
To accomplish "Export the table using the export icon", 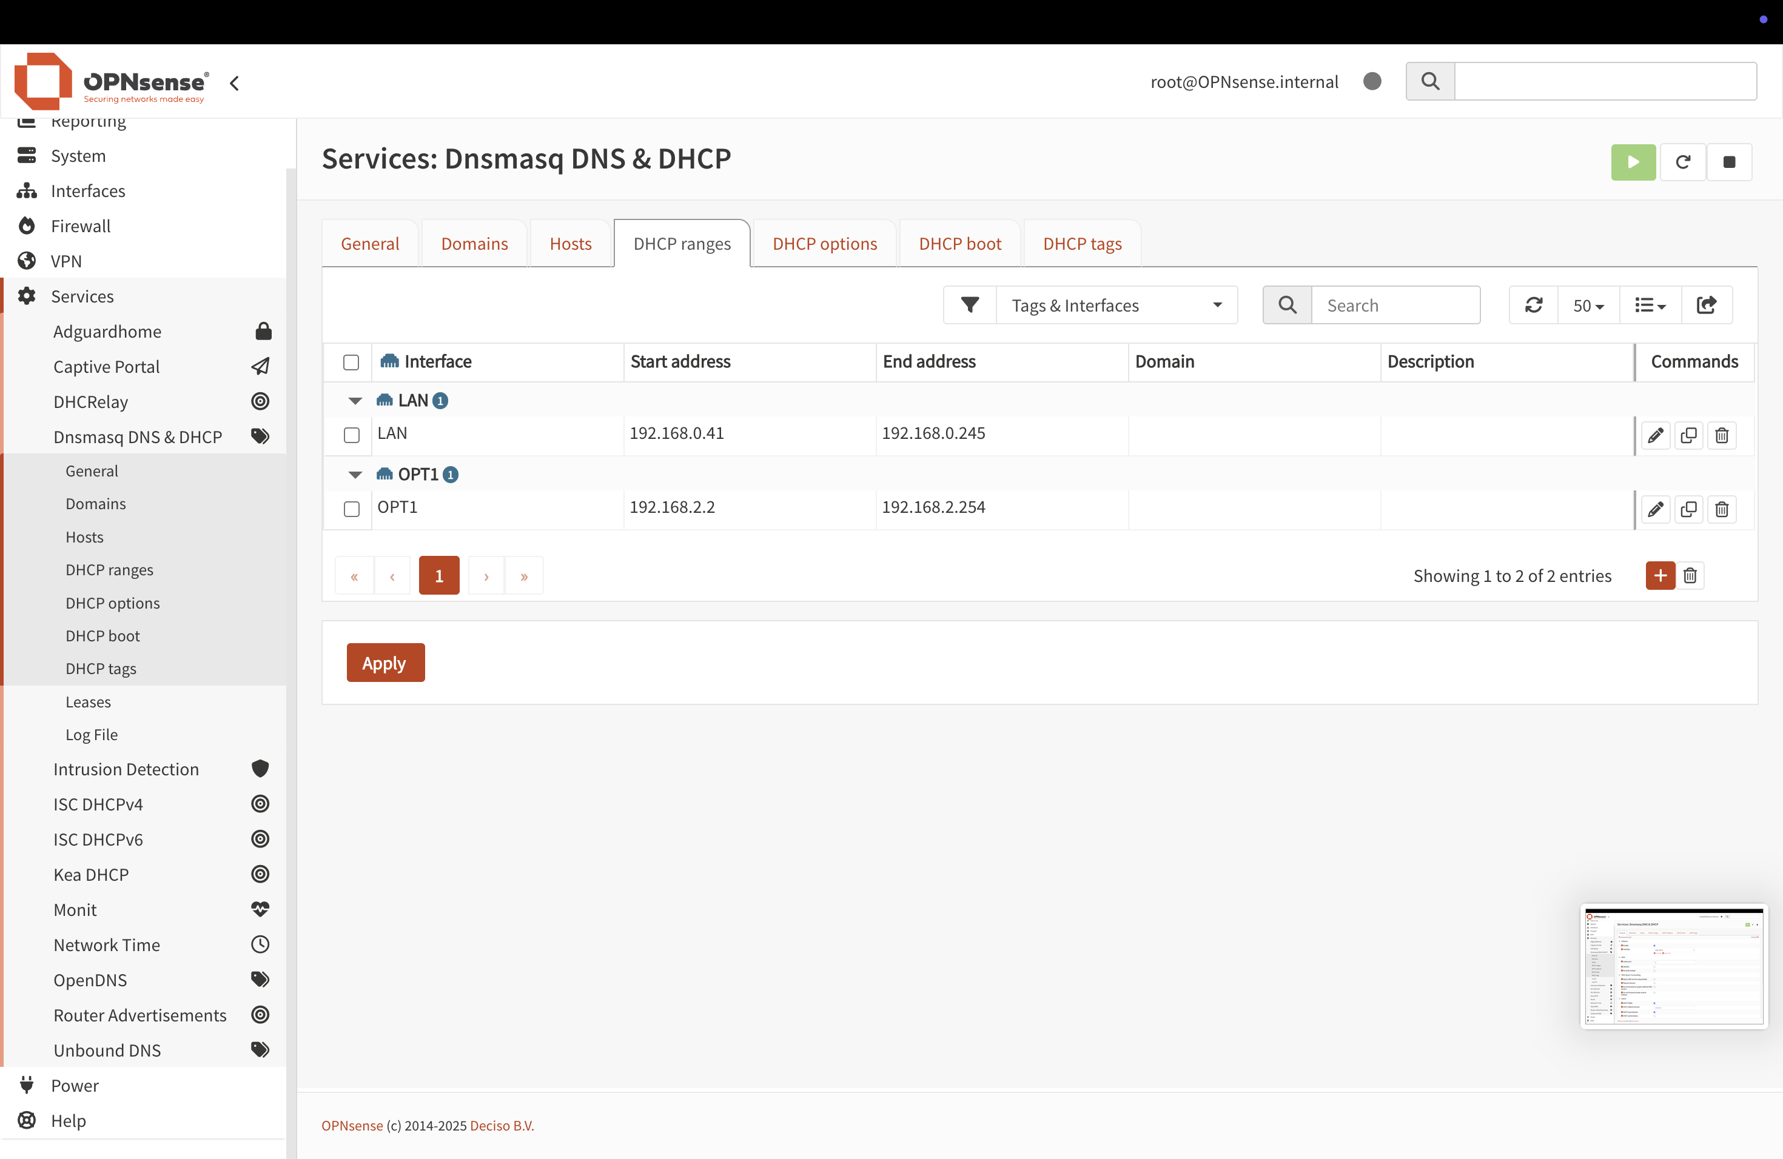I will pos(1706,305).
